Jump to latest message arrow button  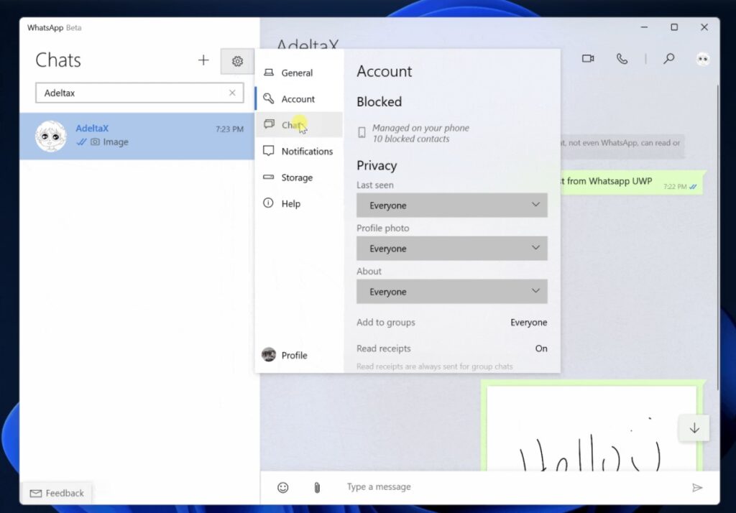pyautogui.click(x=694, y=428)
